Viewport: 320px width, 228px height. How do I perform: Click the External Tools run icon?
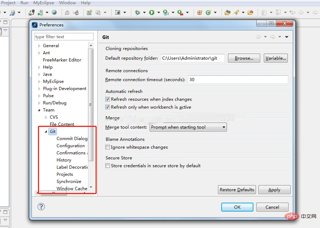180,13
